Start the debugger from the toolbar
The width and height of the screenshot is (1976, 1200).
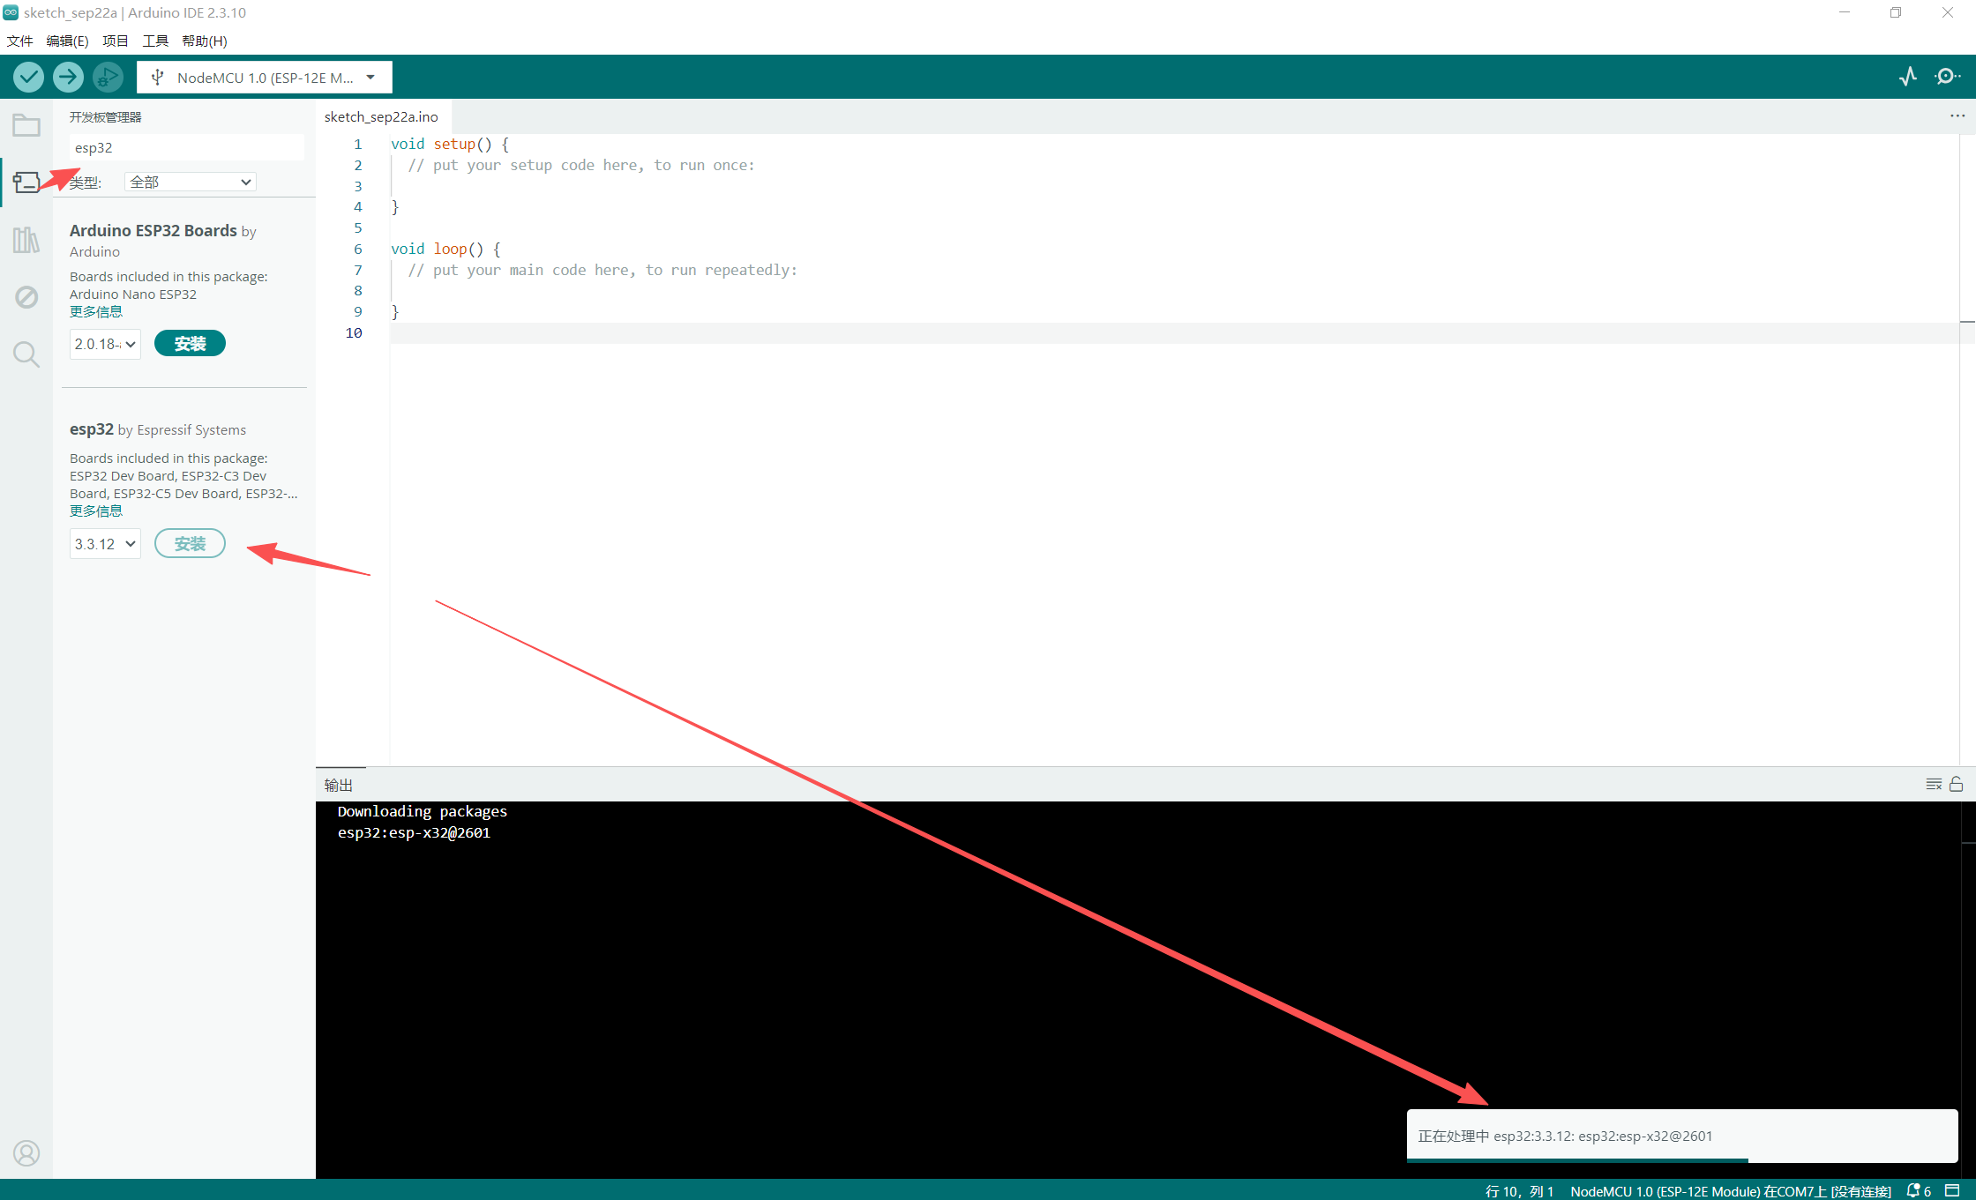pos(108,78)
